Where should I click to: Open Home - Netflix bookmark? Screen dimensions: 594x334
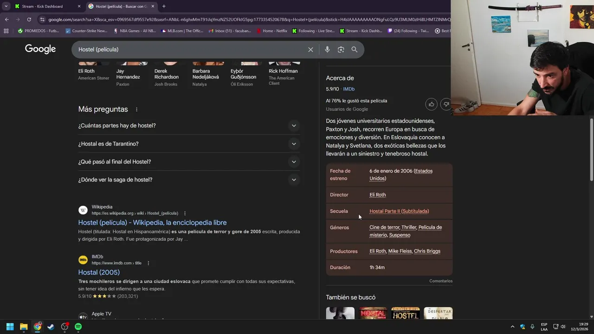271,31
